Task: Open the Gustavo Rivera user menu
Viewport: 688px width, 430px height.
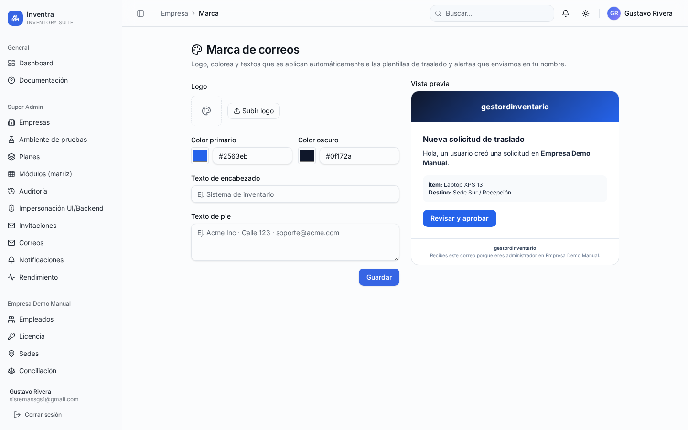Action: (x=640, y=13)
